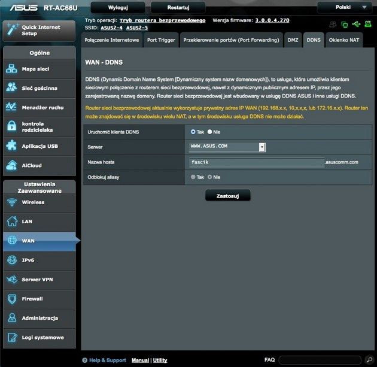Image resolution: width=377 pixels, height=367 pixels.
Task: Click the .asuscomm.com domain suffix text
Action: [342, 162]
